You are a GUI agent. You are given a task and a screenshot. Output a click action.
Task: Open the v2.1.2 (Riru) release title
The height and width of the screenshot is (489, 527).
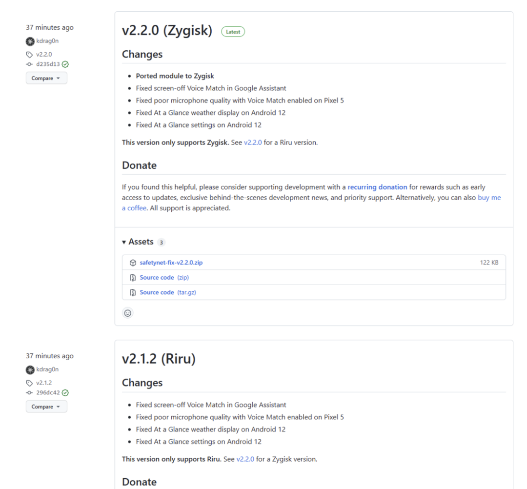[159, 359]
